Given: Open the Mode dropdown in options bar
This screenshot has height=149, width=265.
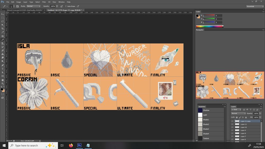Looking at the screenshot, I should (33, 6).
